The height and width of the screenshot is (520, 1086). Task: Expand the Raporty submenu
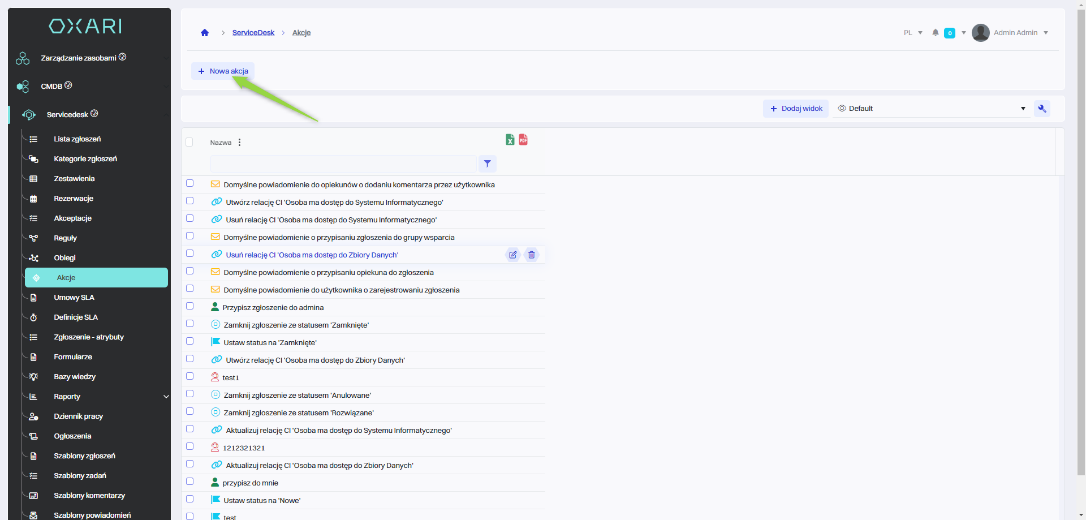(x=166, y=397)
